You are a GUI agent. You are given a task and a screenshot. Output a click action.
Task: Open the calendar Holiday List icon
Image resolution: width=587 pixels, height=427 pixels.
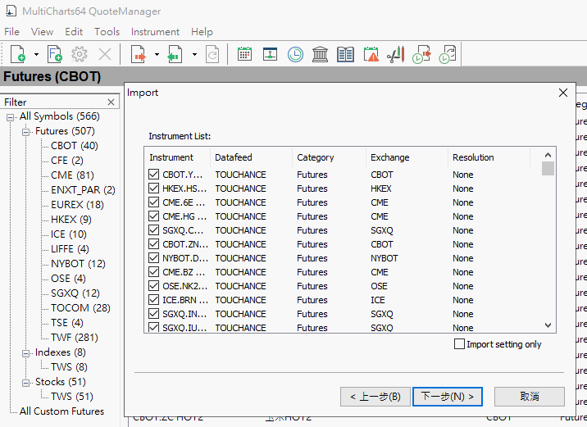tap(244, 54)
